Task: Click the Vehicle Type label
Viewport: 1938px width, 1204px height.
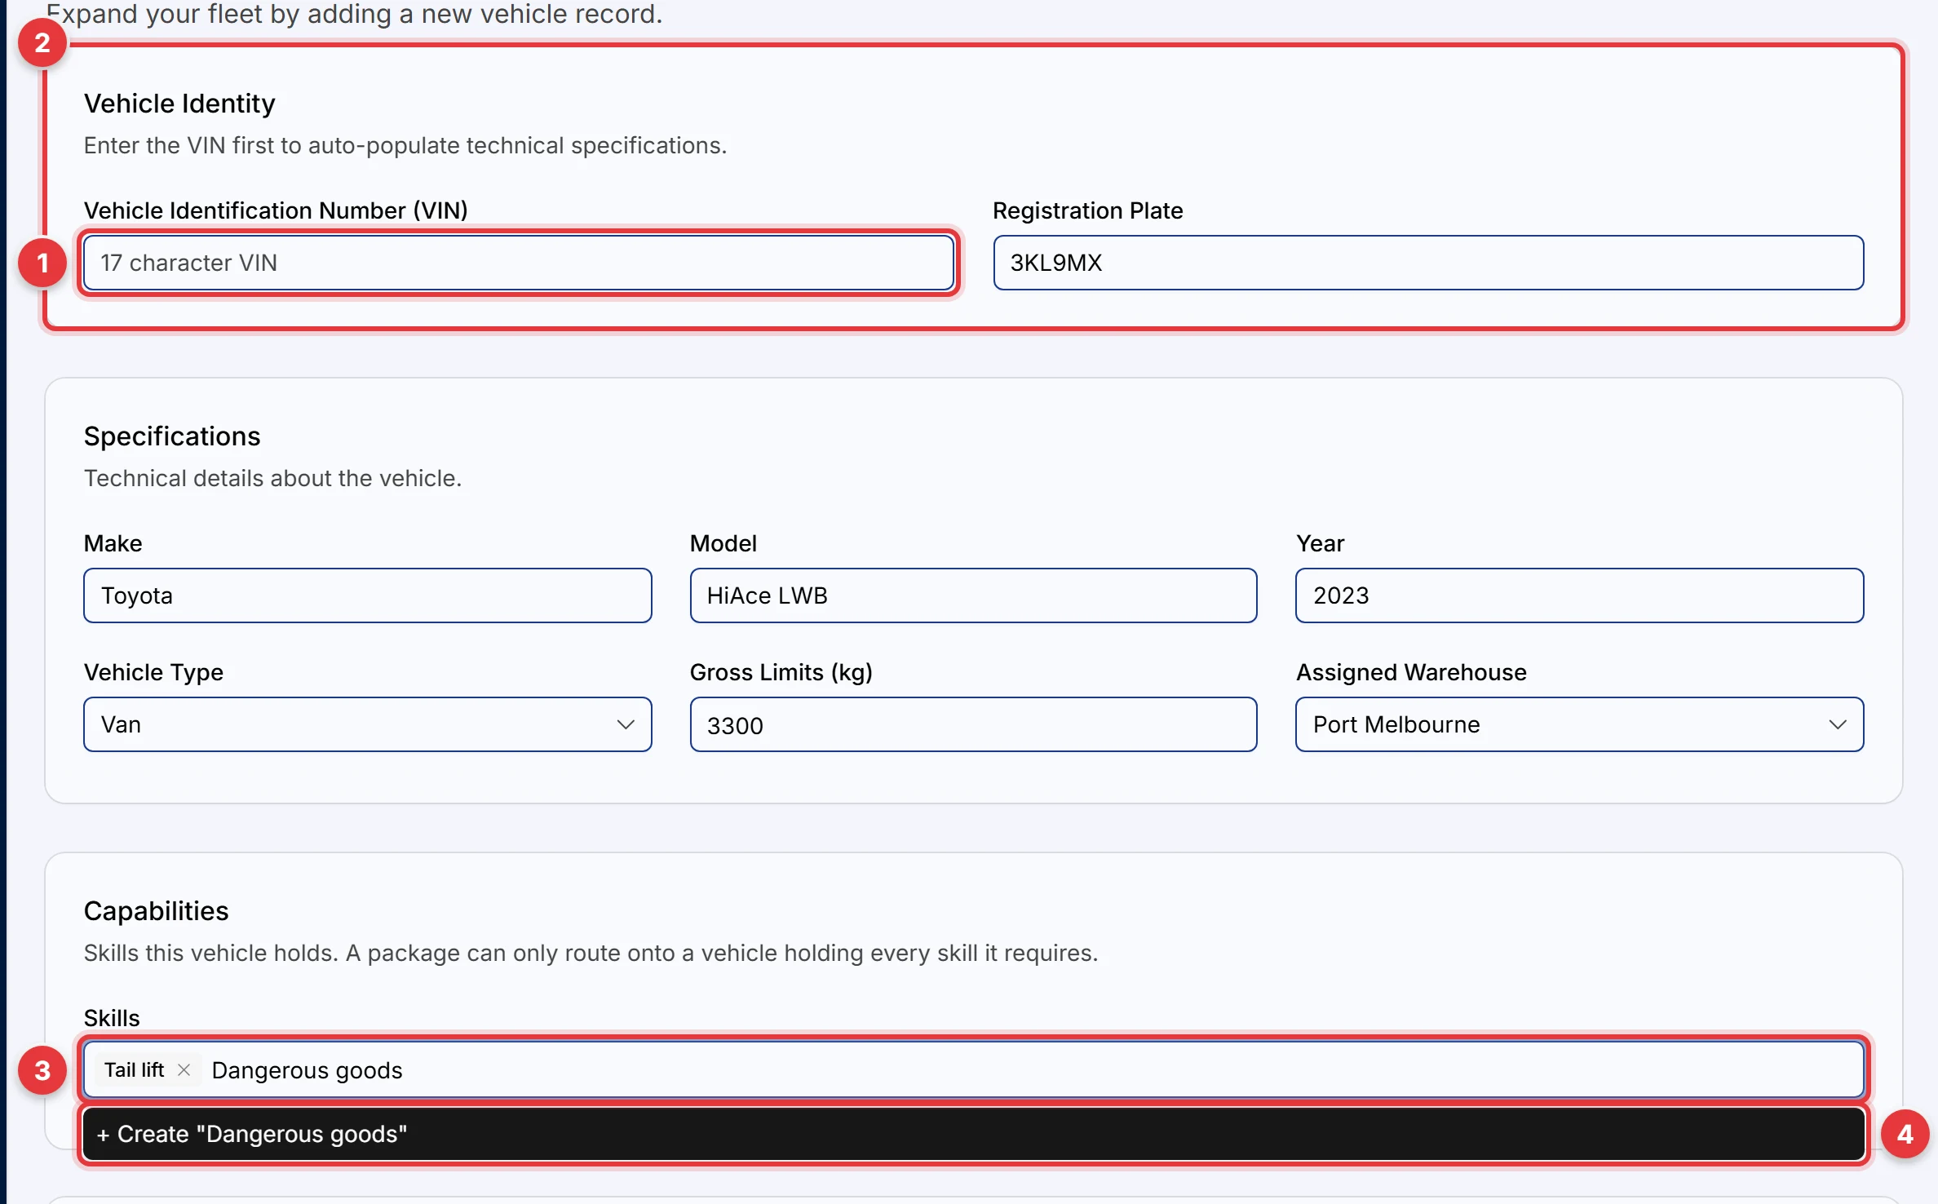Action: 153,672
